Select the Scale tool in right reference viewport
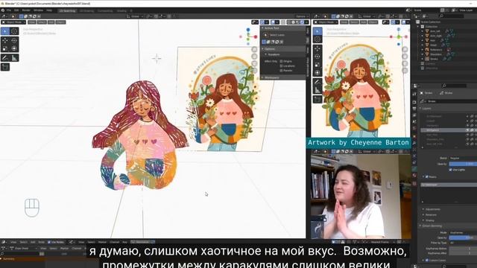The height and width of the screenshot is (268, 477). point(318,65)
